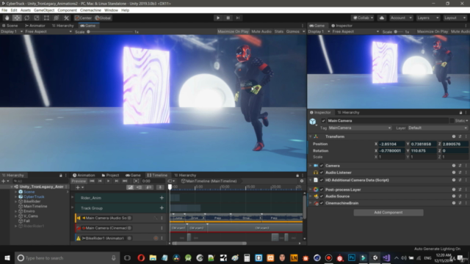Open the Layout dropdown

click(x=455, y=18)
